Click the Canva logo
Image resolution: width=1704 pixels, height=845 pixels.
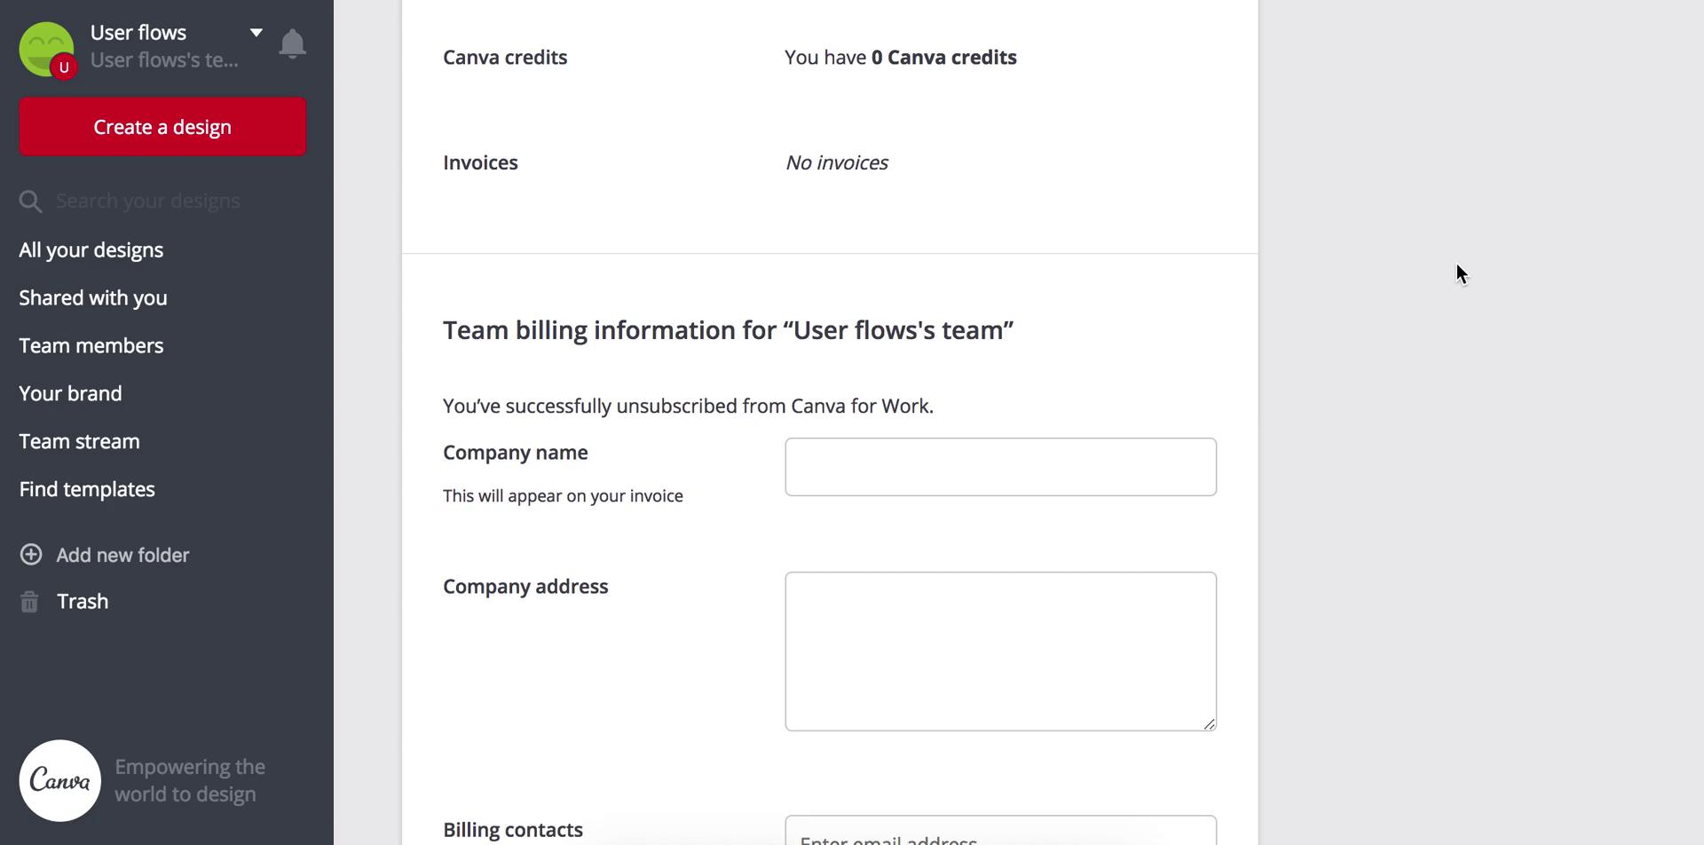(60, 780)
